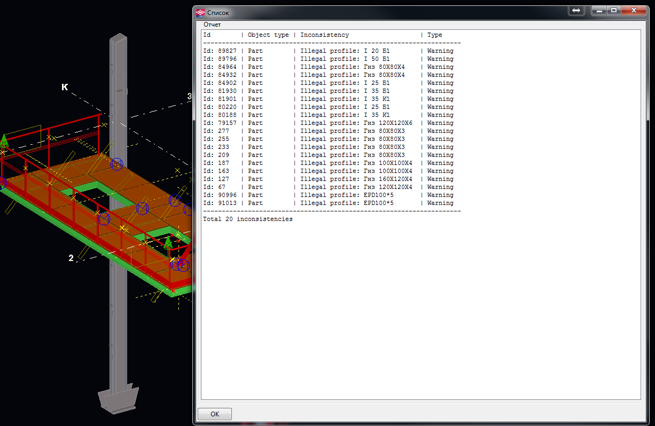This screenshot has height=426, width=655.
Task: Click the Список window title icon
Action: 201,11
